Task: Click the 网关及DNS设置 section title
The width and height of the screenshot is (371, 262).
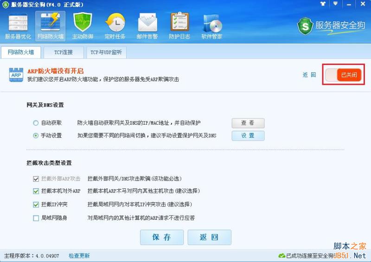Action: (x=45, y=105)
